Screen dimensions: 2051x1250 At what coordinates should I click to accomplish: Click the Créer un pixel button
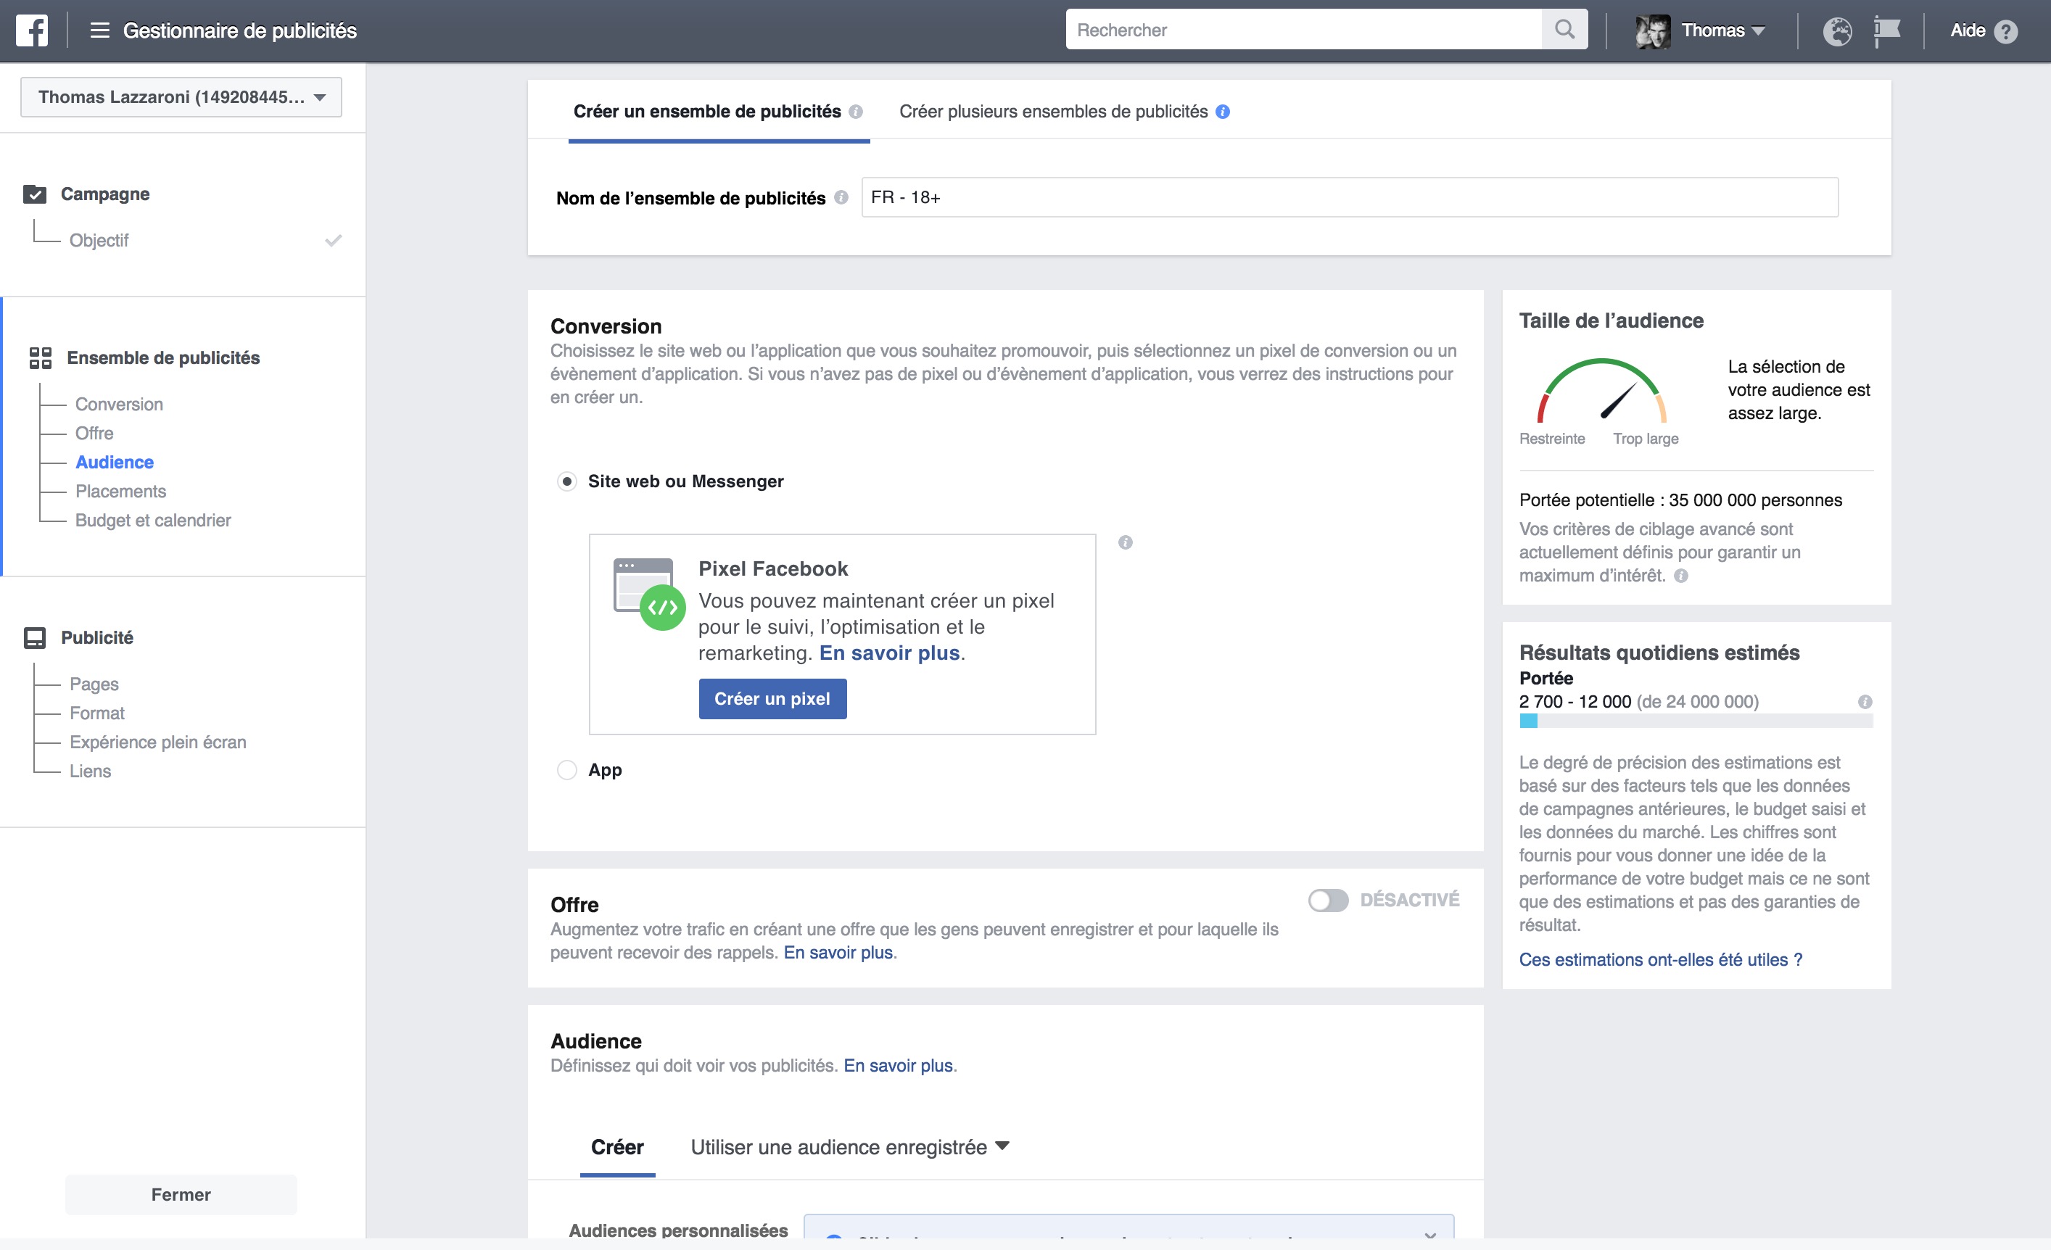pyautogui.click(x=772, y=698)
